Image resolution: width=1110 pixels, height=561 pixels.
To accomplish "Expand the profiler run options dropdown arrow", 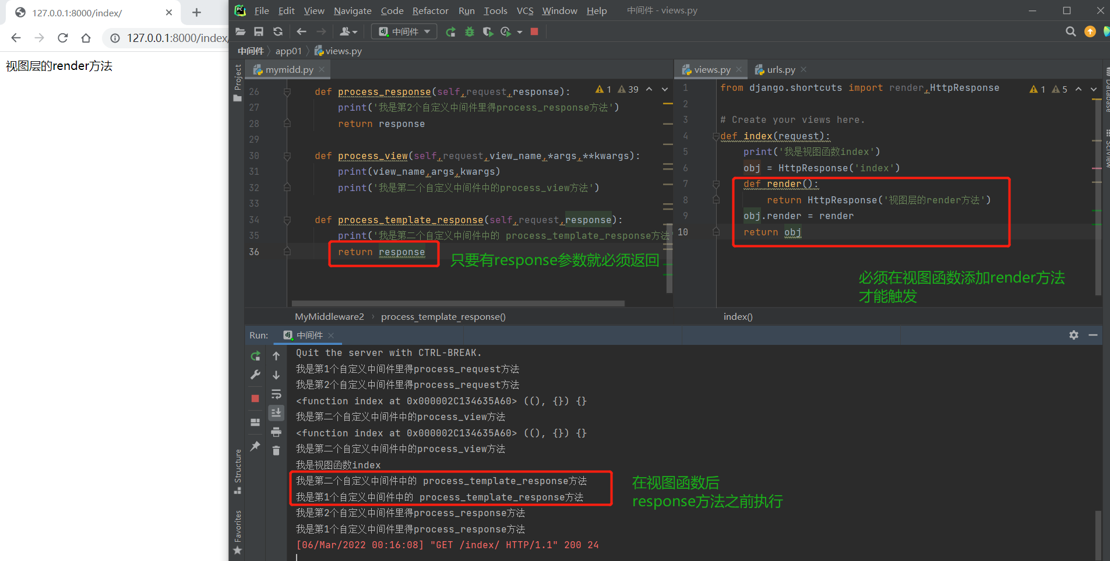I will pos(520,32).
